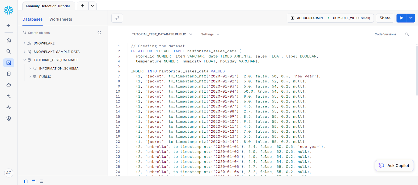Open the Data Products cloud icon
Screen dimensions: 418x185
(9, 85)
